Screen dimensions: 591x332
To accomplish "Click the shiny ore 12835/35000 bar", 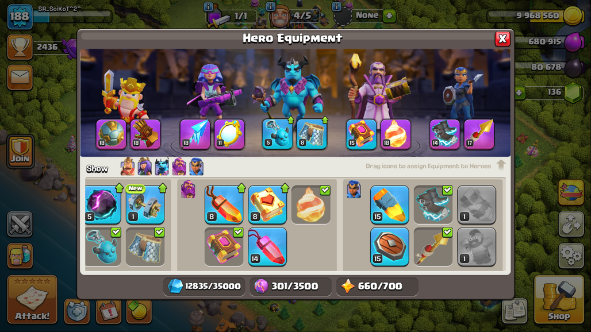I will click(x=204, y=287).
